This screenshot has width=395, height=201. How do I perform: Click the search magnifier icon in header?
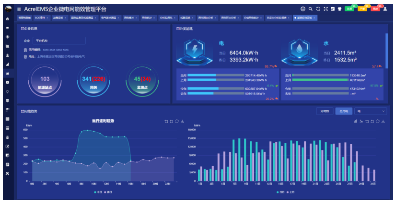tap(310, 9)
